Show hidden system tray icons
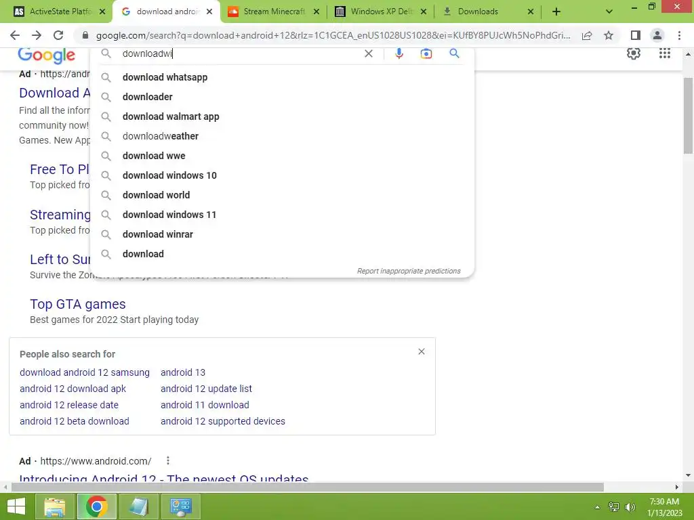 pyautogui.click(x=598, y=507)
